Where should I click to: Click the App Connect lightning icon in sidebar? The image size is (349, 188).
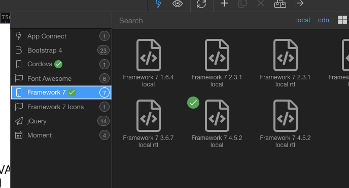[19, 36]
